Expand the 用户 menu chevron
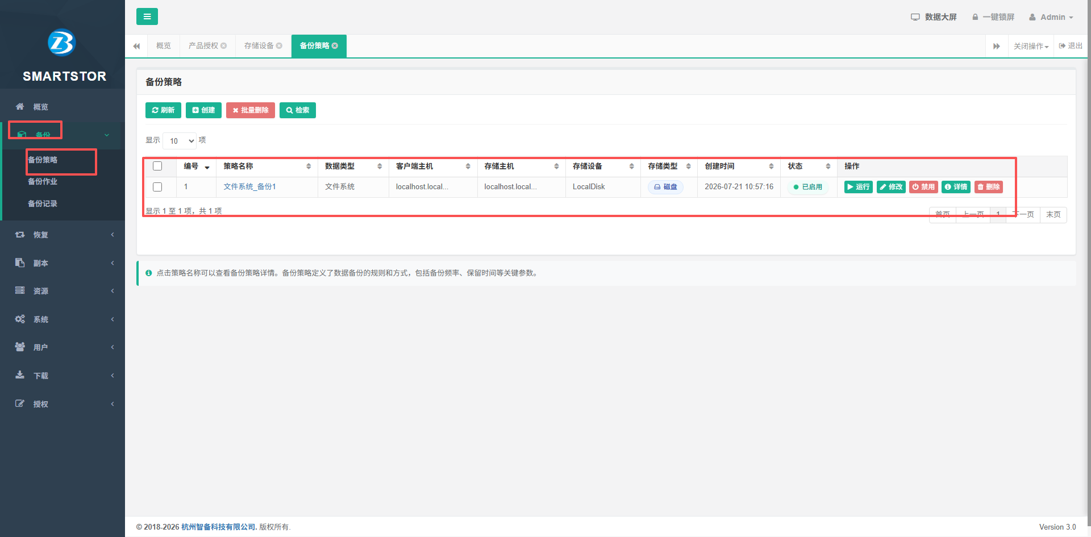This screenshot has width=1091, height=537. pyautogui.click(x=113, y=347)
